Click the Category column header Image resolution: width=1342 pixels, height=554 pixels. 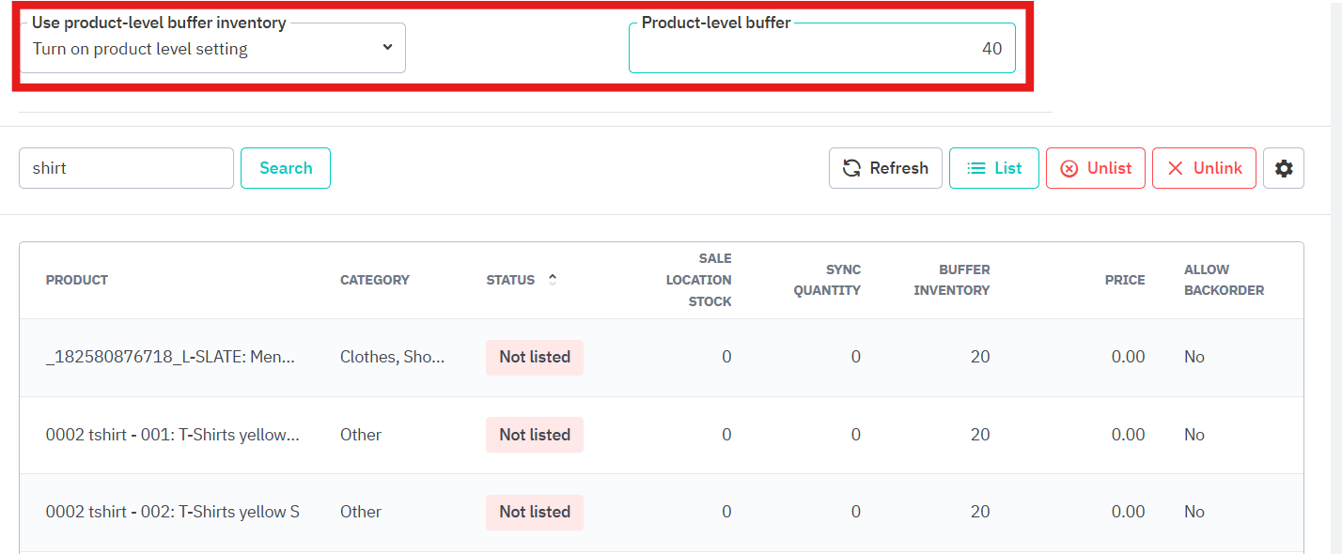[x=374, y=280]
